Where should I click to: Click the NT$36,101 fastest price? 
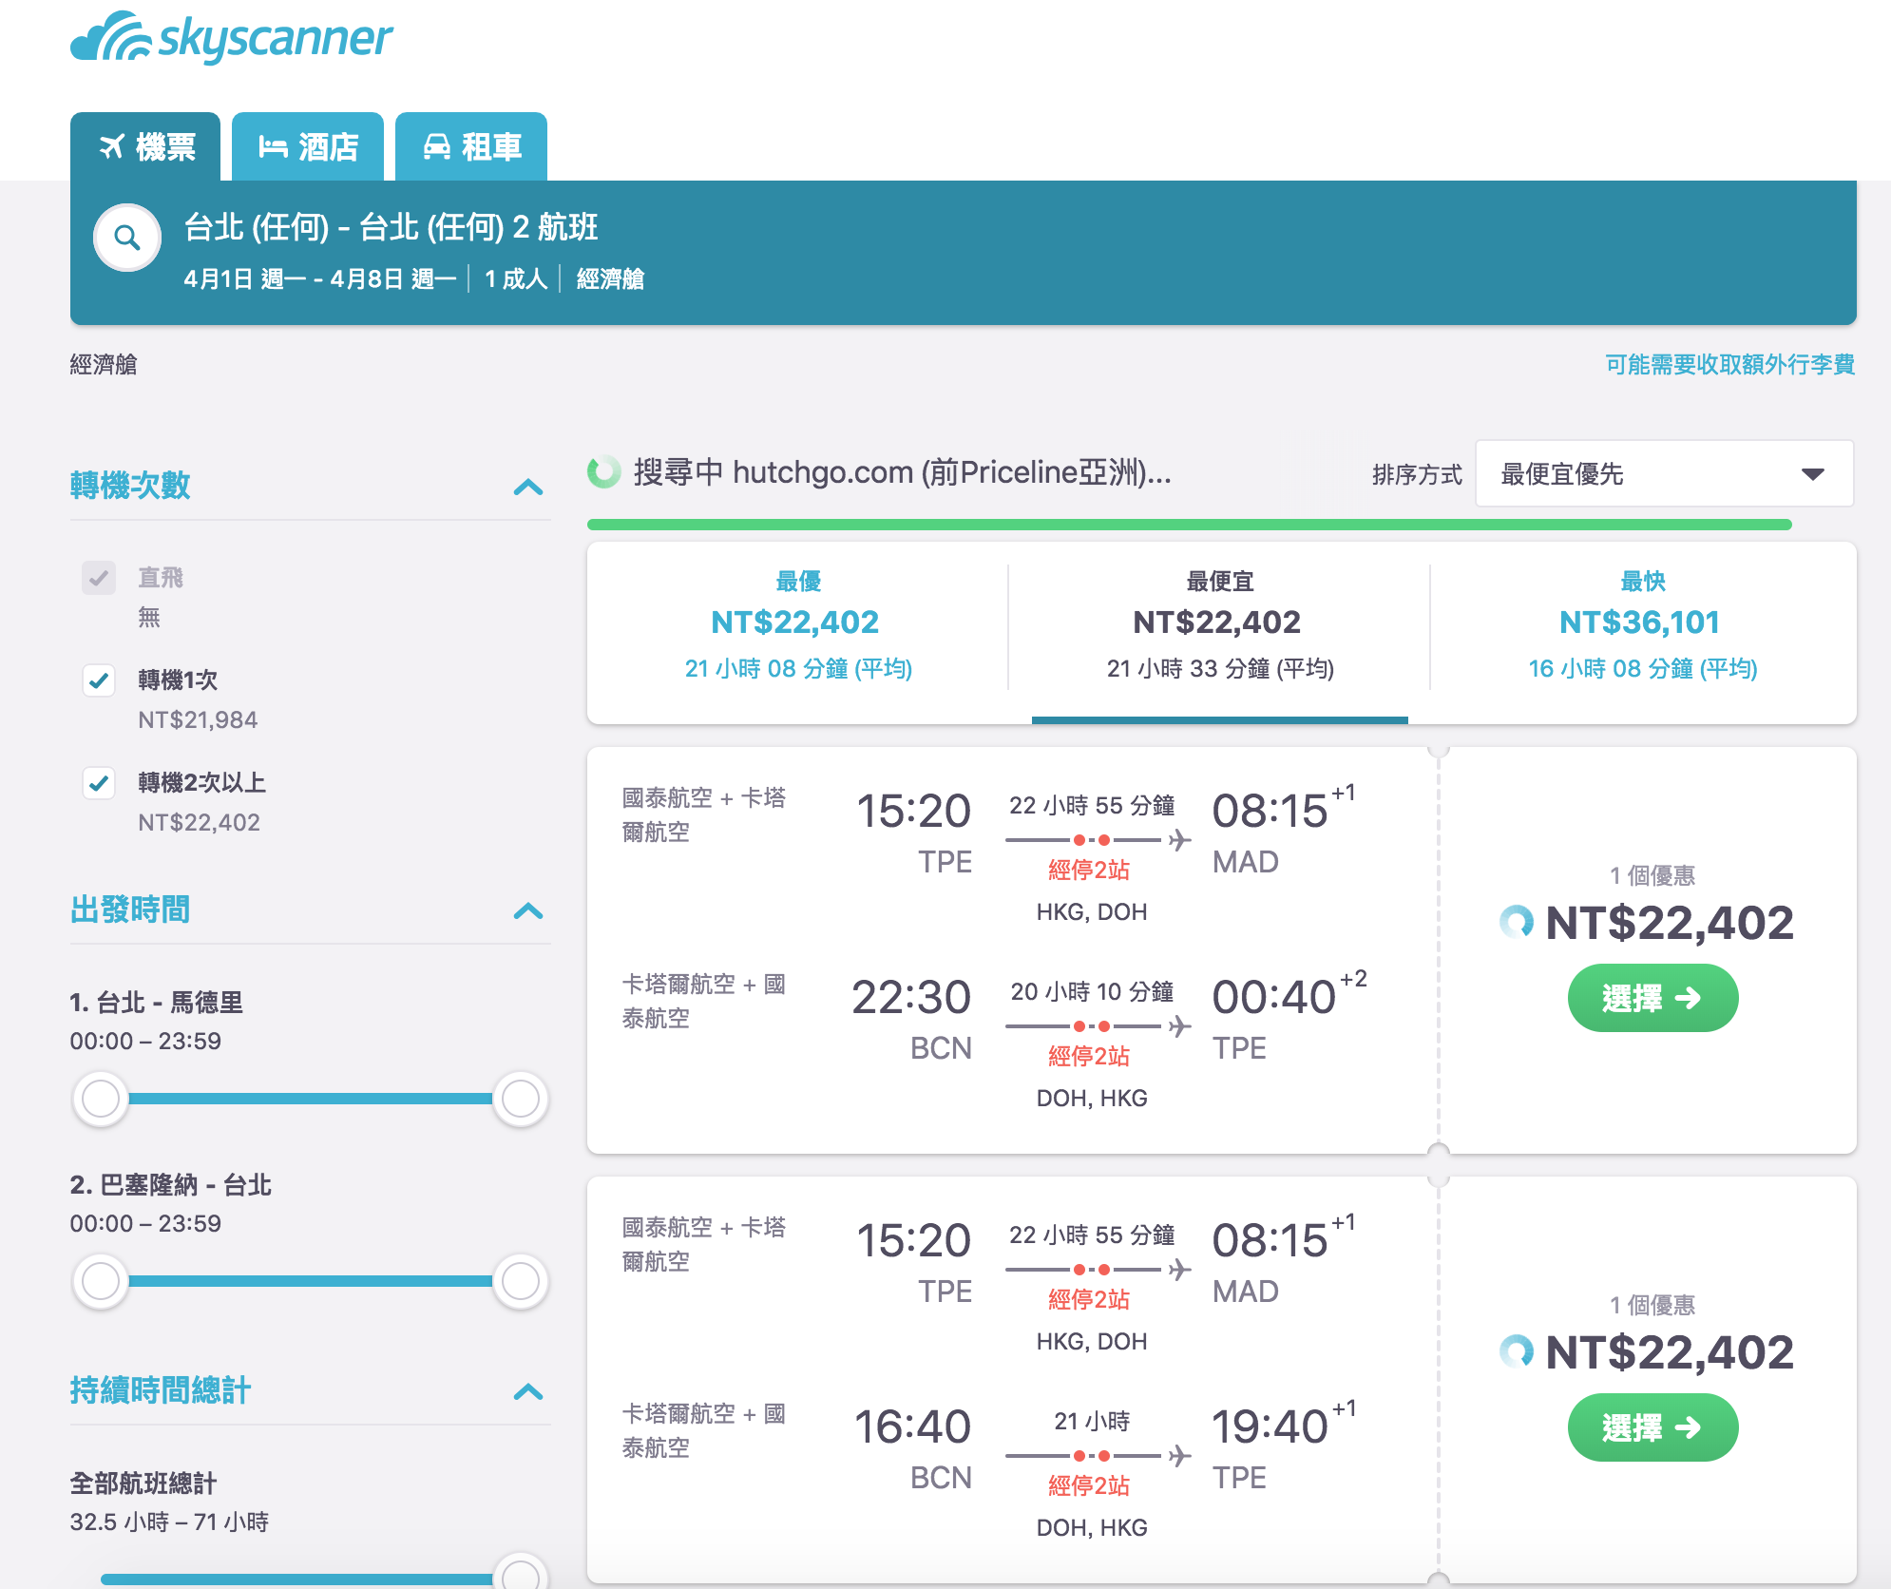click(x=1640, y=622)
